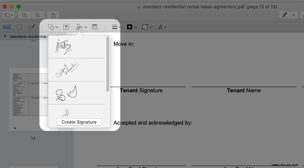
Task: Click 'Accepted and acknowledged by:' text
Action: 153,123
